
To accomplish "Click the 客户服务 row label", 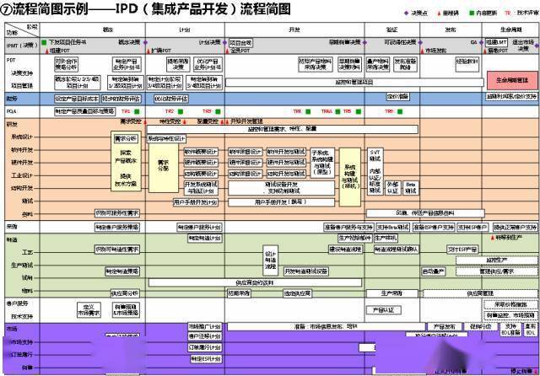I will (17, 303).
